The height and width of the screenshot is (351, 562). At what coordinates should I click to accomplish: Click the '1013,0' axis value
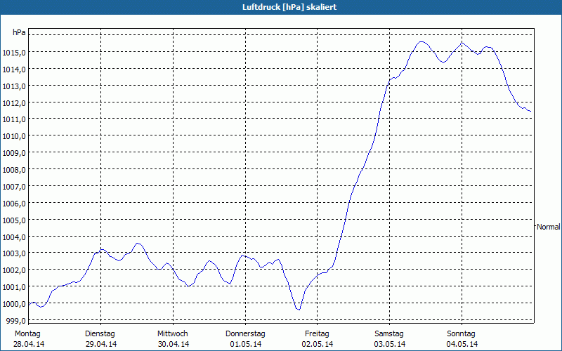(x=14, y=86)
